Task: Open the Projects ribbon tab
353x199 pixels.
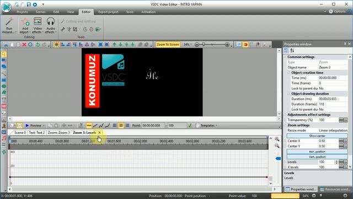Action: [22, 12]
